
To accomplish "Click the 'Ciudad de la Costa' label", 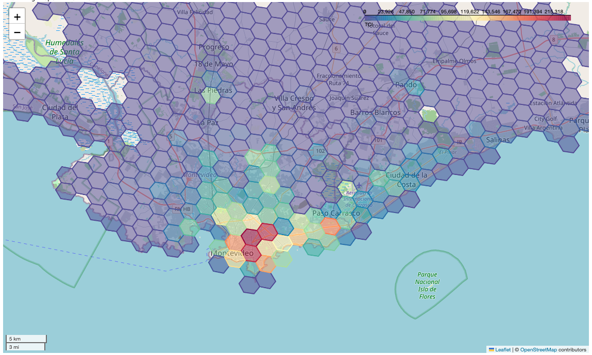I will tap(406, 180).
